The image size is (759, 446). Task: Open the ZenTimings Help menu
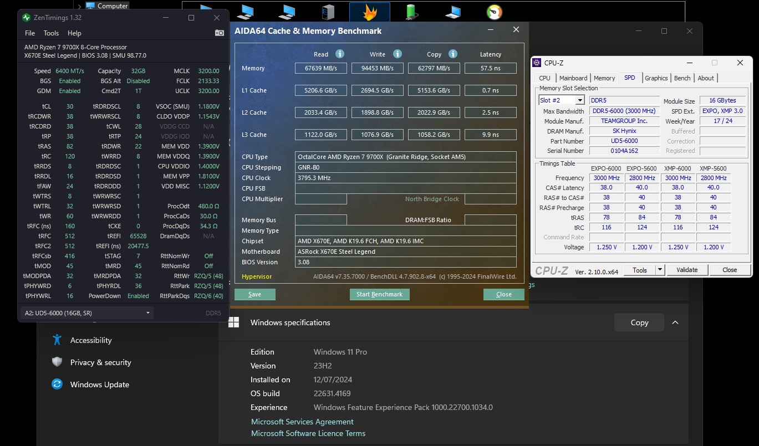point(74,33)
